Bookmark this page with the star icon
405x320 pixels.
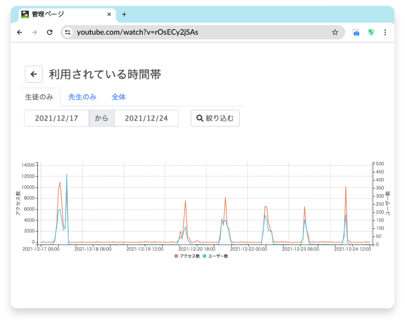pyautogui.click(x=335, y=33)
